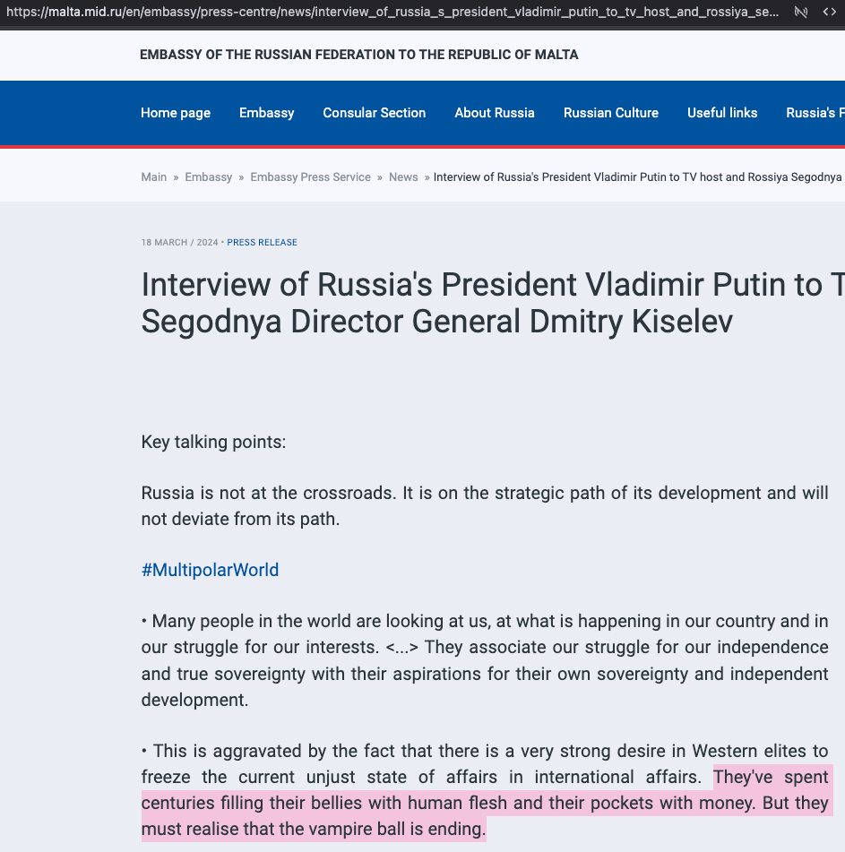This screenshot has width=845, height=852.
Task: Open the Useful links menu
Action: [722, 113]
